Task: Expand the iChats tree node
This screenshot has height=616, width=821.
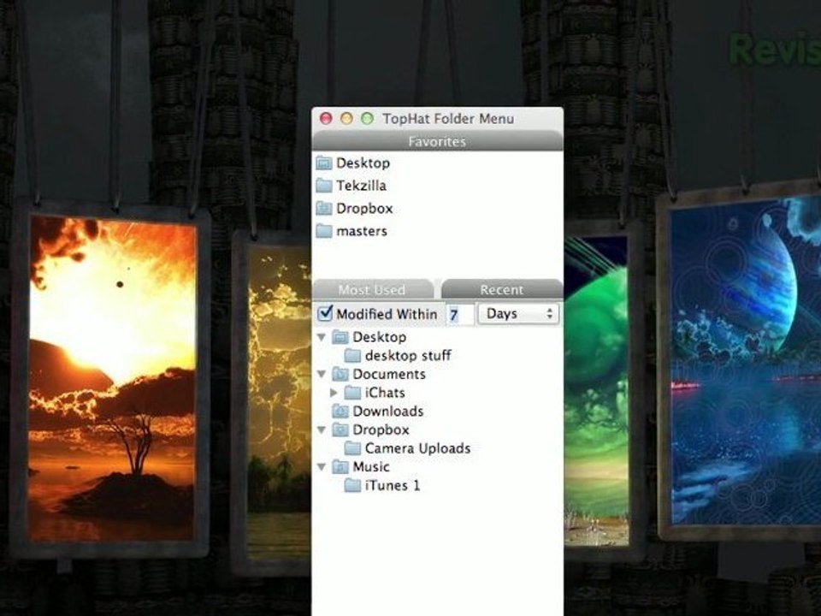Action: [334, 393]
